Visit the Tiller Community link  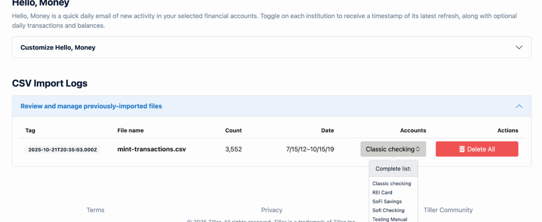coord(448,210)
